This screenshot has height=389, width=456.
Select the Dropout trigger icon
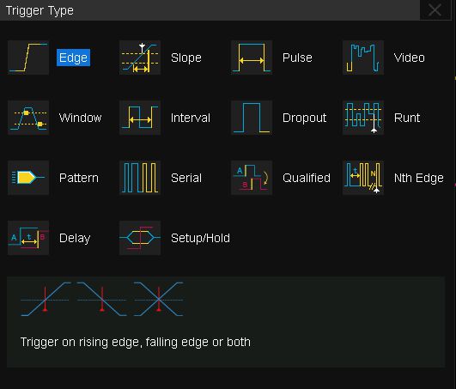tap(252, 118)
